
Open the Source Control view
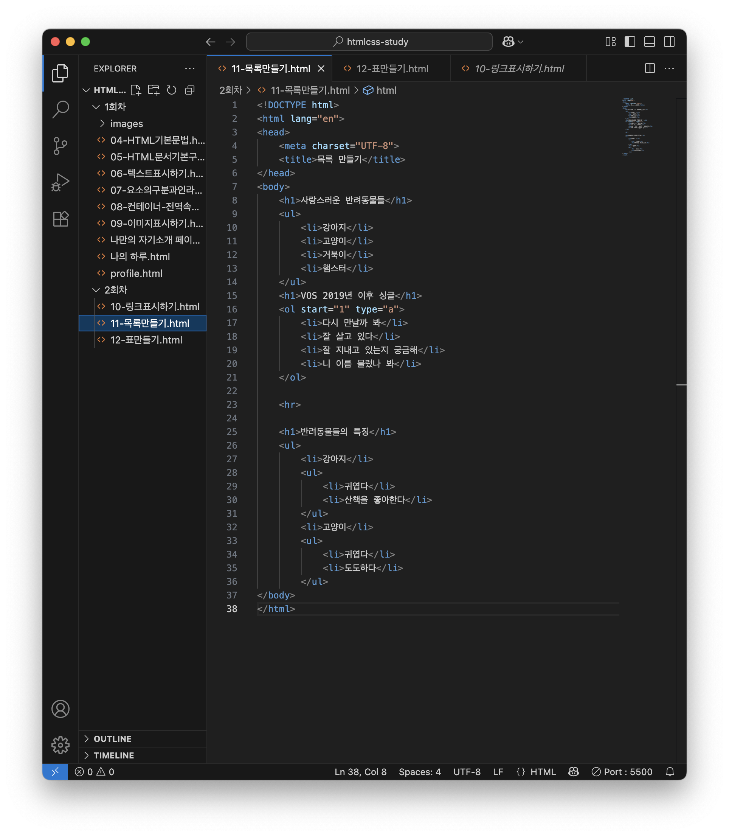(x=60, y=146)
